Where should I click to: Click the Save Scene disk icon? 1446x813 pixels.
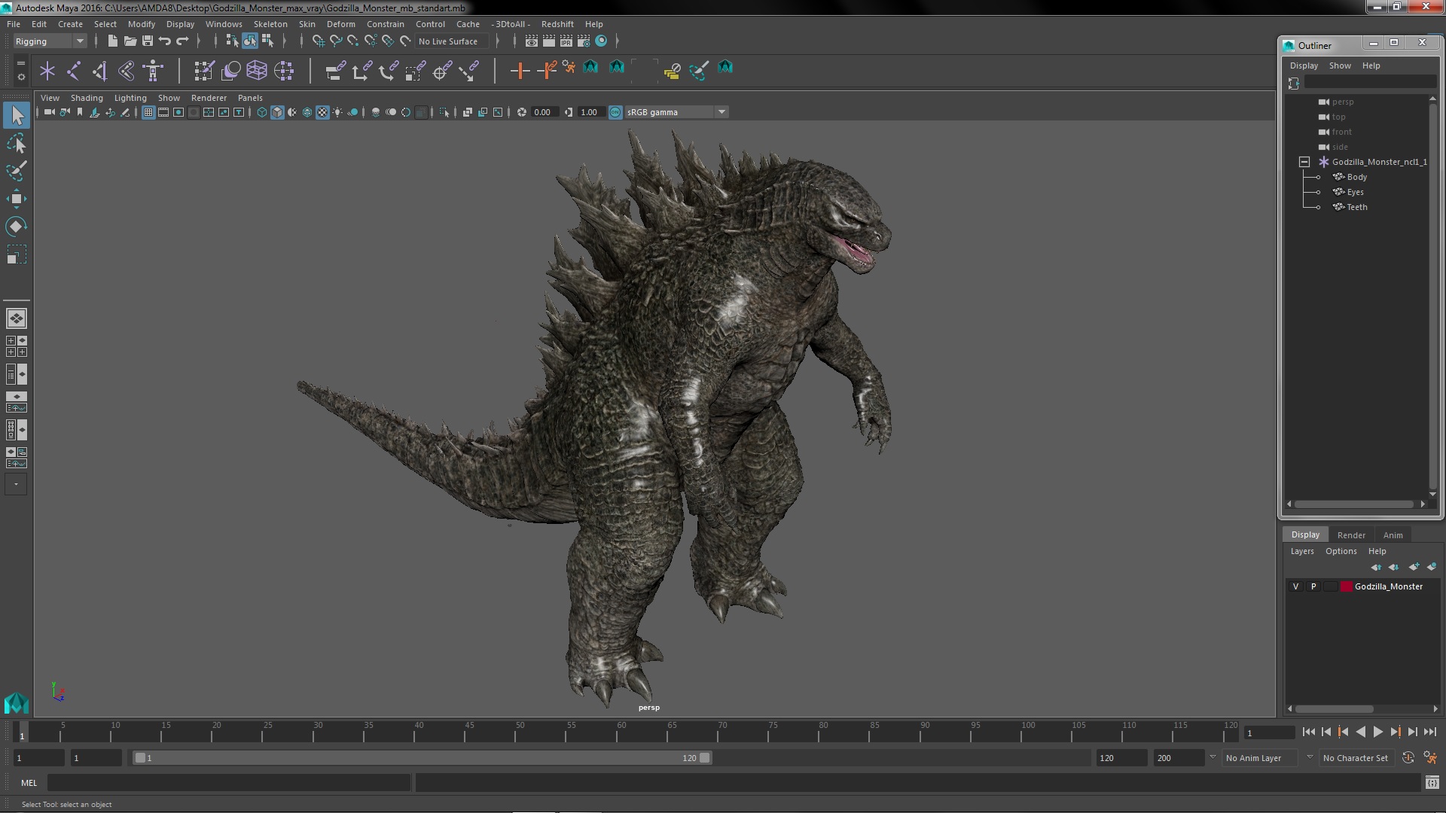[x=148, y=41]
